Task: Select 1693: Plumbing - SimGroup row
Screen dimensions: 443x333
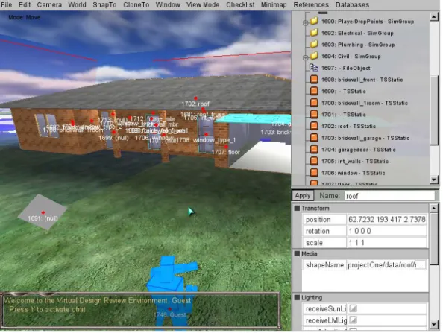Action: tap(358, 45)
